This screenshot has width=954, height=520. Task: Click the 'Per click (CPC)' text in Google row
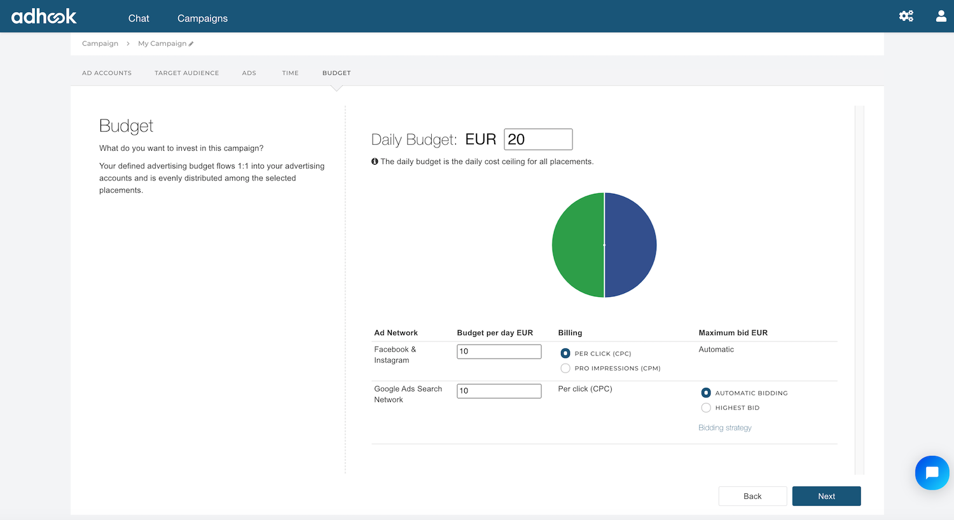pyautogui.click(x=585, y=389)
